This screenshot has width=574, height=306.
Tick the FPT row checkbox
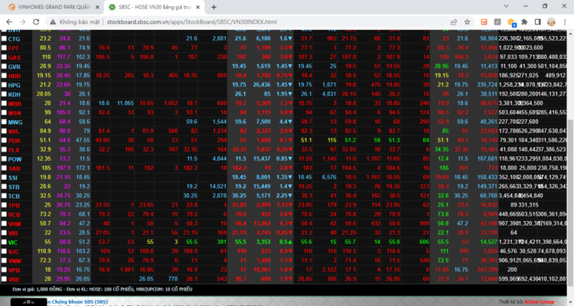[x=4, y=47]
